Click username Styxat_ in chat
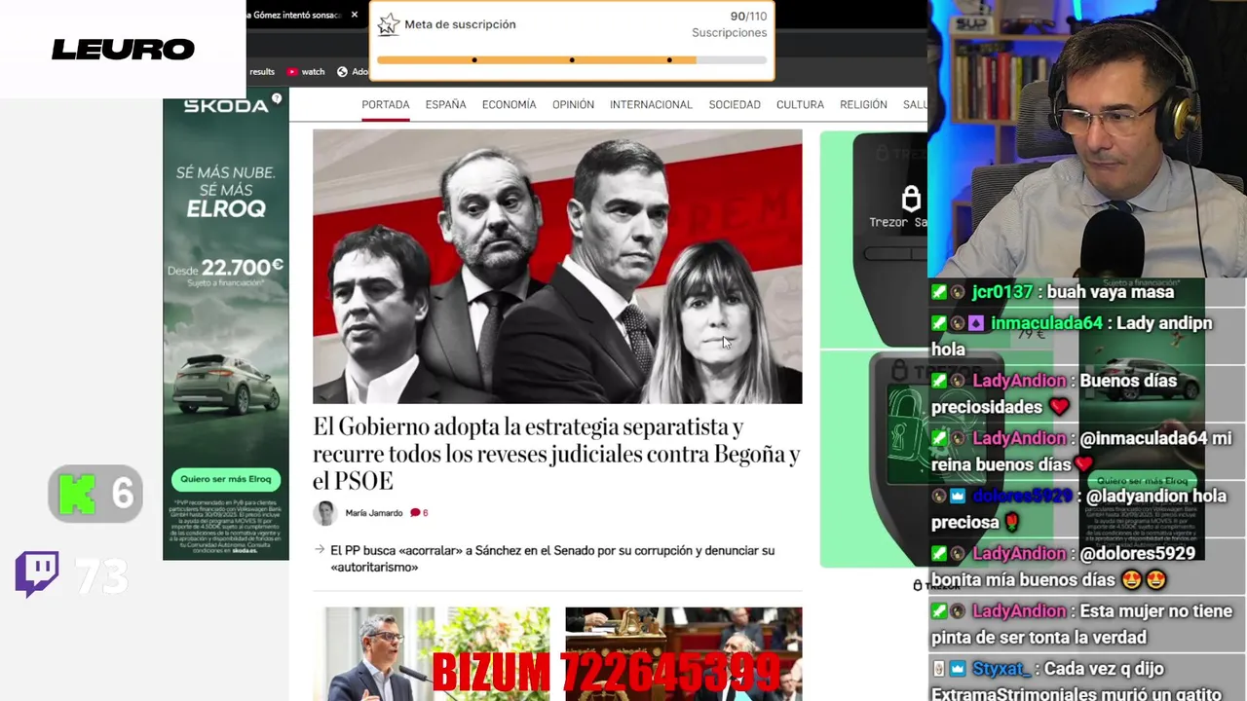Viewport: 1247px width, 701px height. tap(1001, 669)
